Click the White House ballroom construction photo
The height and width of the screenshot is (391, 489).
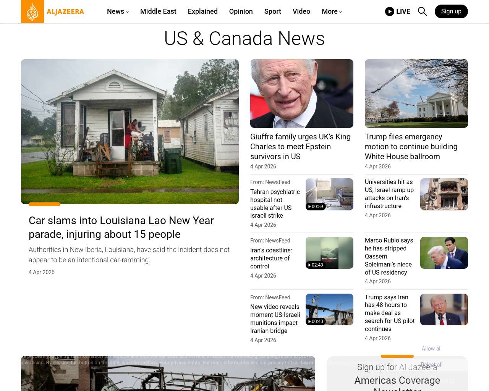pos(416,94)
